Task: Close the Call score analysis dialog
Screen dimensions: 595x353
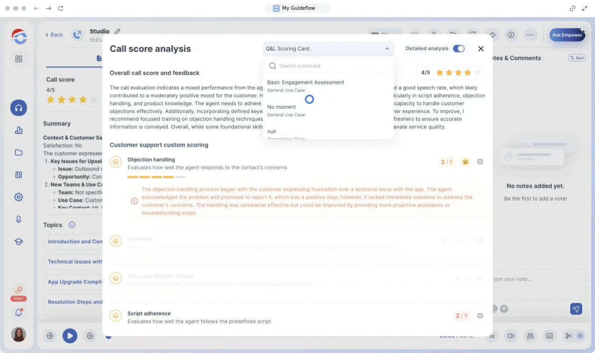Action: pos(481,49)
